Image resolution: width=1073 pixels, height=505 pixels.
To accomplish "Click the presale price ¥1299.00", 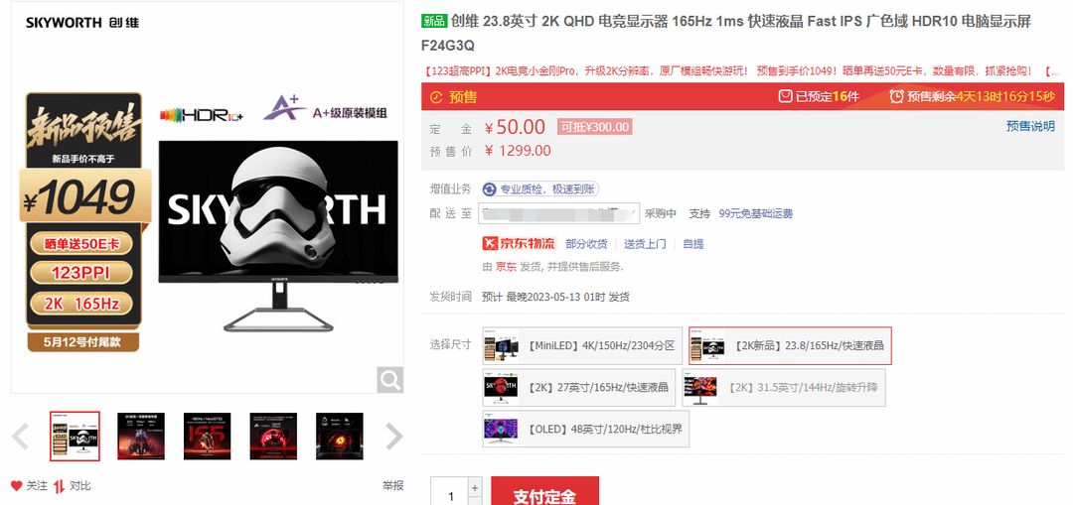I will click(x=518, y=151).
